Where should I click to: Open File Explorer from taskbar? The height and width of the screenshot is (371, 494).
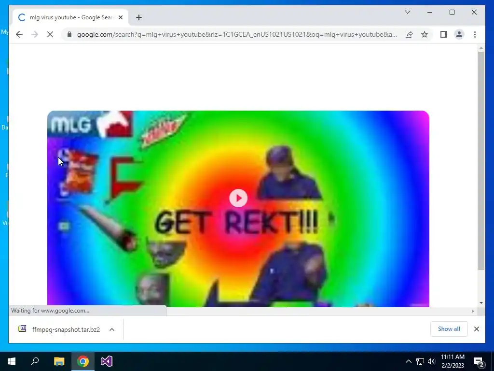pyautogui.click(x=59, y=361)
